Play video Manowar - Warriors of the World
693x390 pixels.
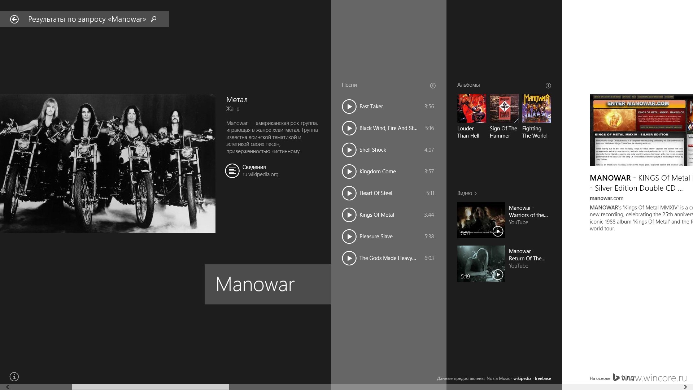coord(498,231)
